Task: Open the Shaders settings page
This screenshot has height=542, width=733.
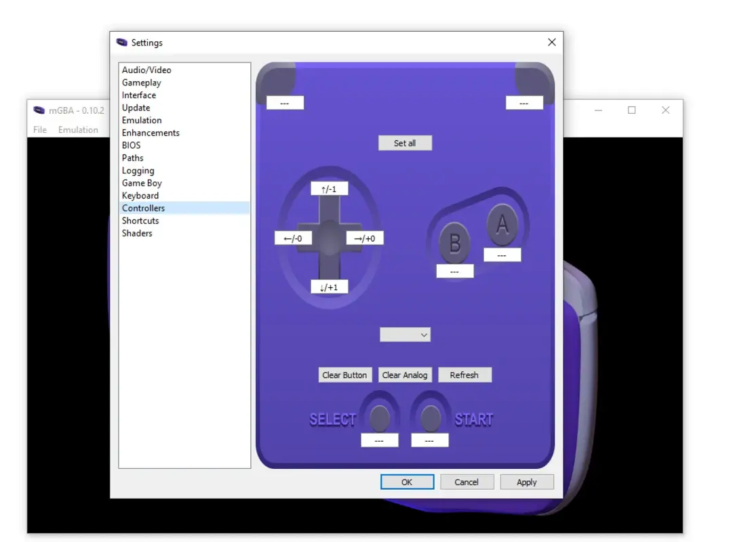Action: point(137,233)
